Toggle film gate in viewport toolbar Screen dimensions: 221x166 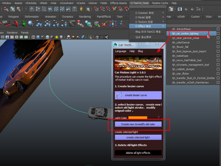click(x=3, y=37)
